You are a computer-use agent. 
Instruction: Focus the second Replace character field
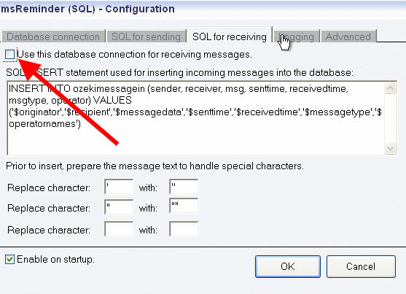[x=119, y=206]
